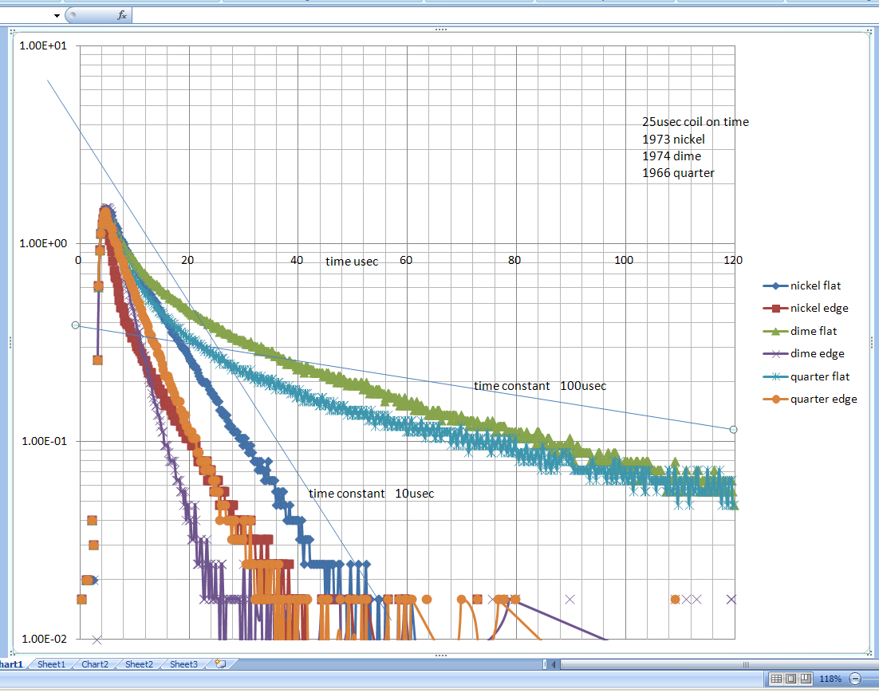Click the Insert Worksheet tab icon
The image size is (879, 693).
[221, 663]
